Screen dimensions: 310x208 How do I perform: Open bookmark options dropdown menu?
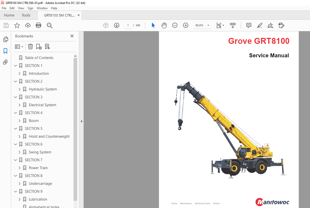pyautogui.click(x=19, y=47)
